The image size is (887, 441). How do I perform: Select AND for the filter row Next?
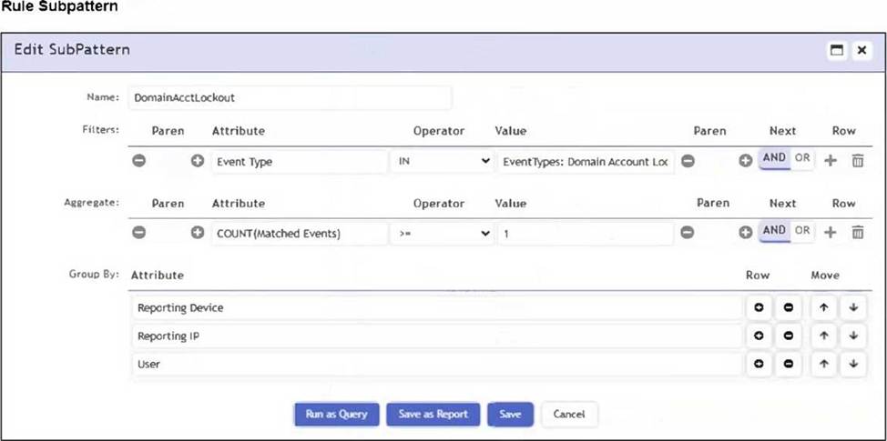(774, 158)
